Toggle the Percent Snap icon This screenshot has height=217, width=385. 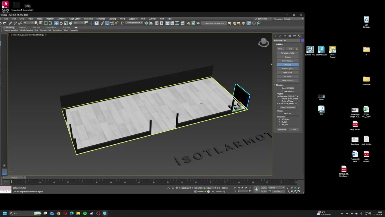point(112,23)
